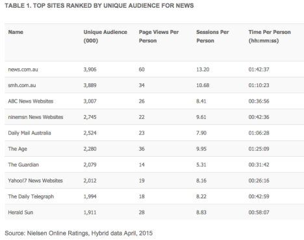304x240 pixels.
Task: Click the 'Page Views Per Person' header
Action: click(158, 36)
